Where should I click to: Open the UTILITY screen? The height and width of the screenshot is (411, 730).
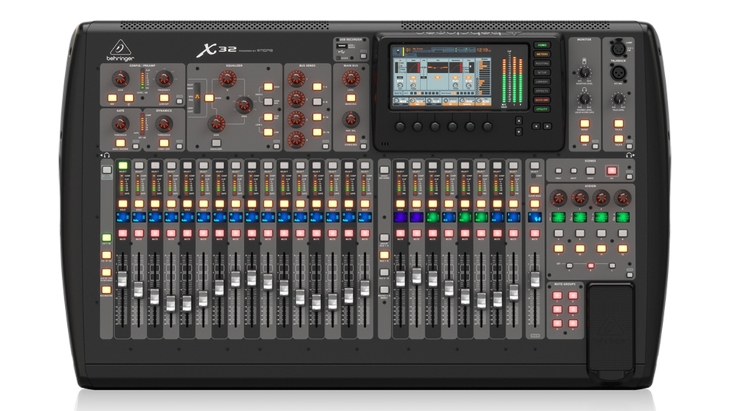[542, 109]
